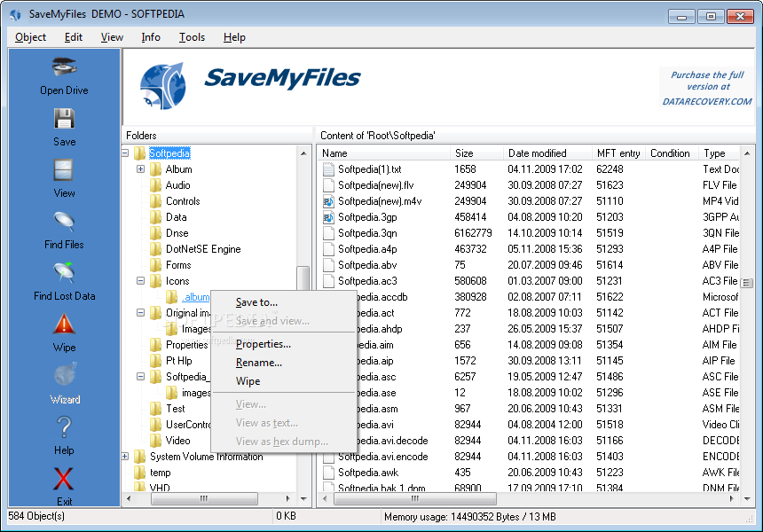Click the Help question mark icon

pyautogui.click(x=64, y=427)
